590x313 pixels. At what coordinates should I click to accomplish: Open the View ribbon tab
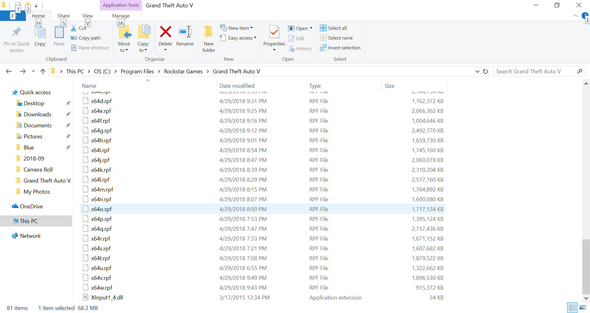point(87,16)
